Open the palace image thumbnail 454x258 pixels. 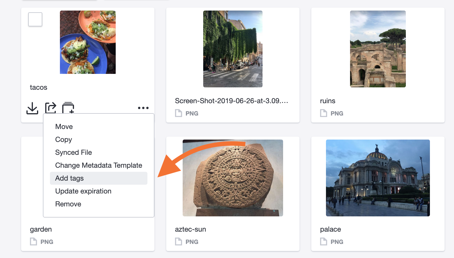tap(378, 178)
